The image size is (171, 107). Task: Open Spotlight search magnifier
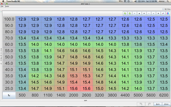pyautogui.click(x=168, y=1)
